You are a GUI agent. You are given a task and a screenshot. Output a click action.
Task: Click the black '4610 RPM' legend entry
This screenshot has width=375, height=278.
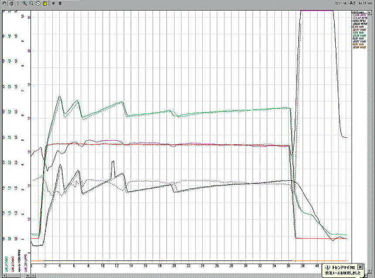coord(359,21)
